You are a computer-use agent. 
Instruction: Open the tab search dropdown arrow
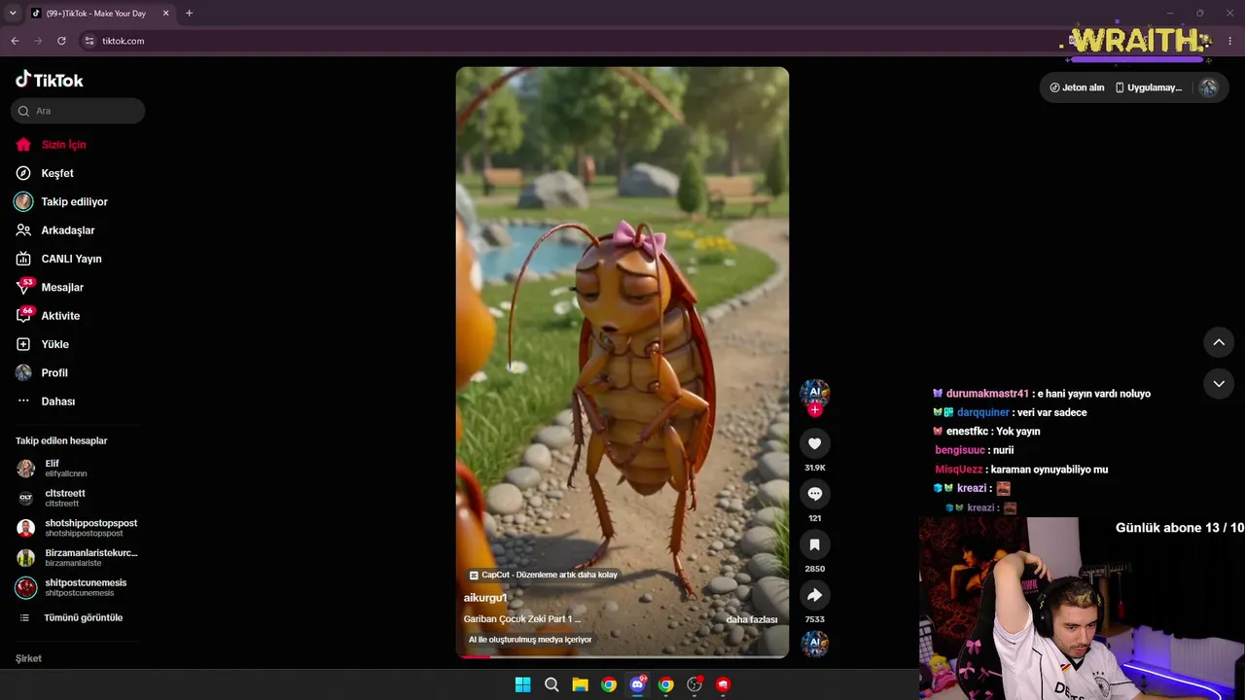coord(13,14)
